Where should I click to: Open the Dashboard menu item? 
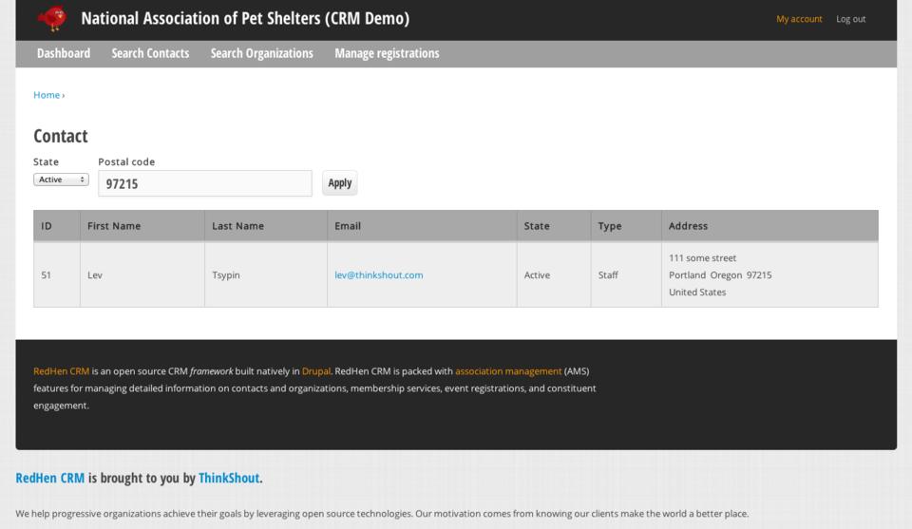point(64,53)
